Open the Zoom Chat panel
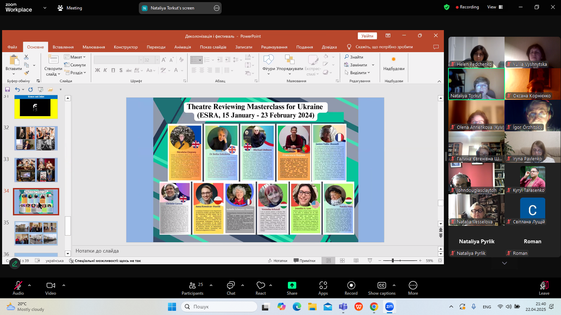This screenshot has width=561, height=315. point(231,288)
